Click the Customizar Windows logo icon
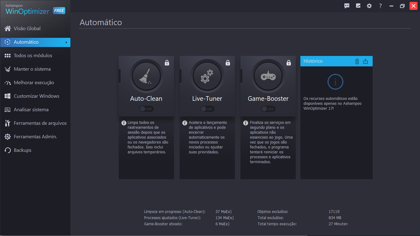 (8, 96)
